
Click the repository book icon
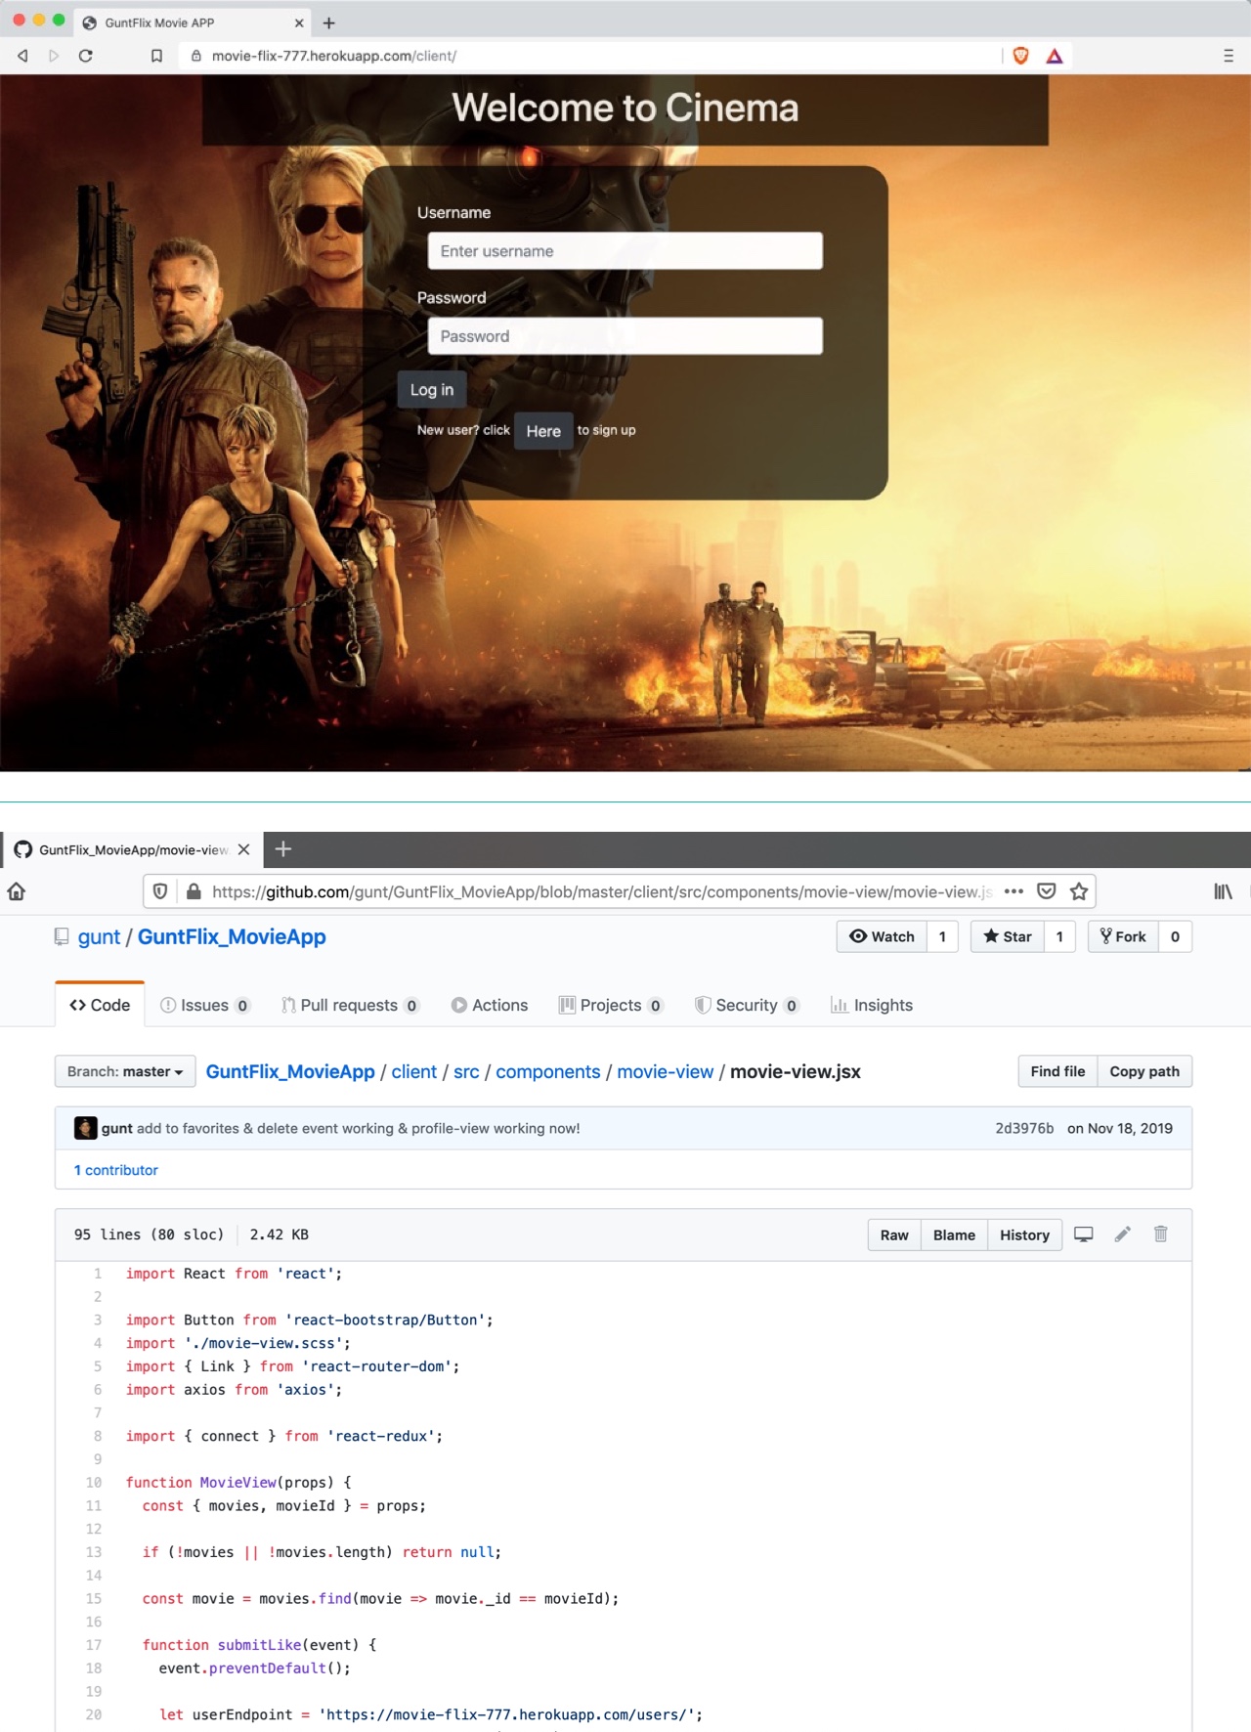pyautogui.click(x=62, y=936)
